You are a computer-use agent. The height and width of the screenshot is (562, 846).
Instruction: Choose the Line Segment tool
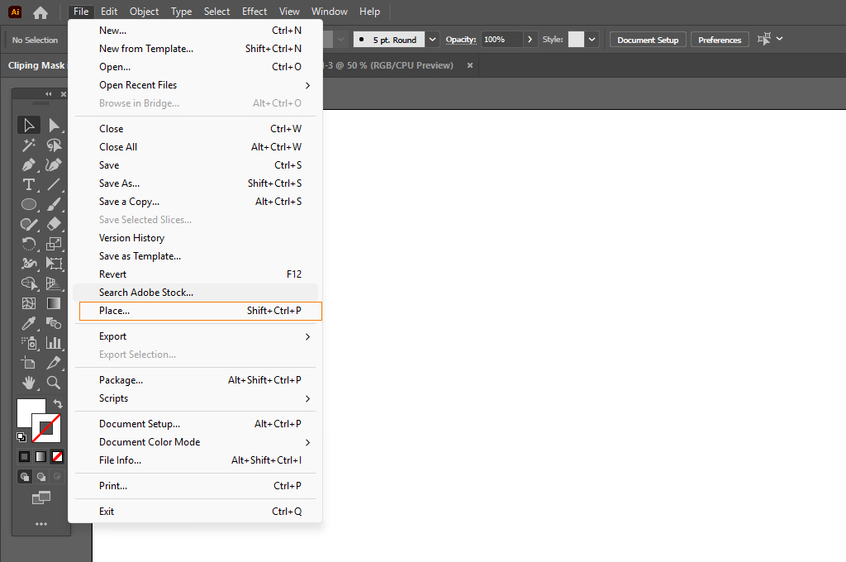tap(54, 184)
